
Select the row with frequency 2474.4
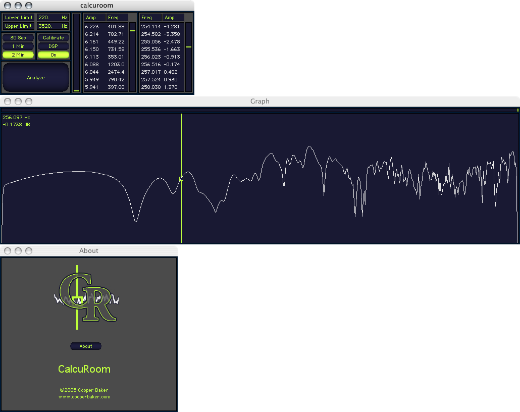106,72
